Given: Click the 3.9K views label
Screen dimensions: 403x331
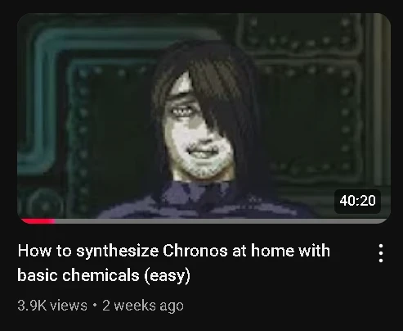Looking at the screenshot, I should (x=52, y=306).
